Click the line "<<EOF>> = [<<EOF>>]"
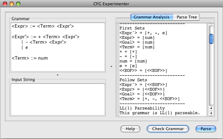The height and width of the screenshot is (139, 223). point(143,71)
